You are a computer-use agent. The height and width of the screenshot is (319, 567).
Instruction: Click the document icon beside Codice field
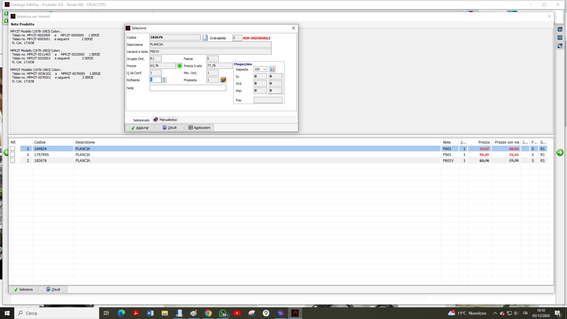205,38
